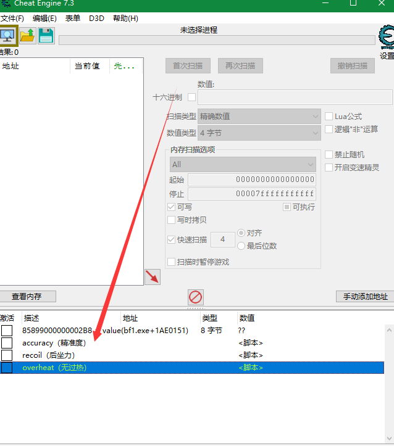Open the 文件(F) menu
The width and height of the screenshot is (394, 446).
click(x=12, y=19)
